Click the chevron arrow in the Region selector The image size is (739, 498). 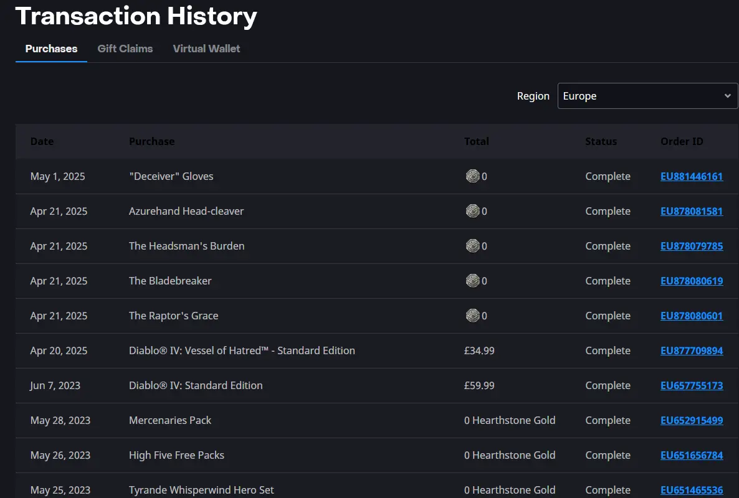[x=727, y=96]
